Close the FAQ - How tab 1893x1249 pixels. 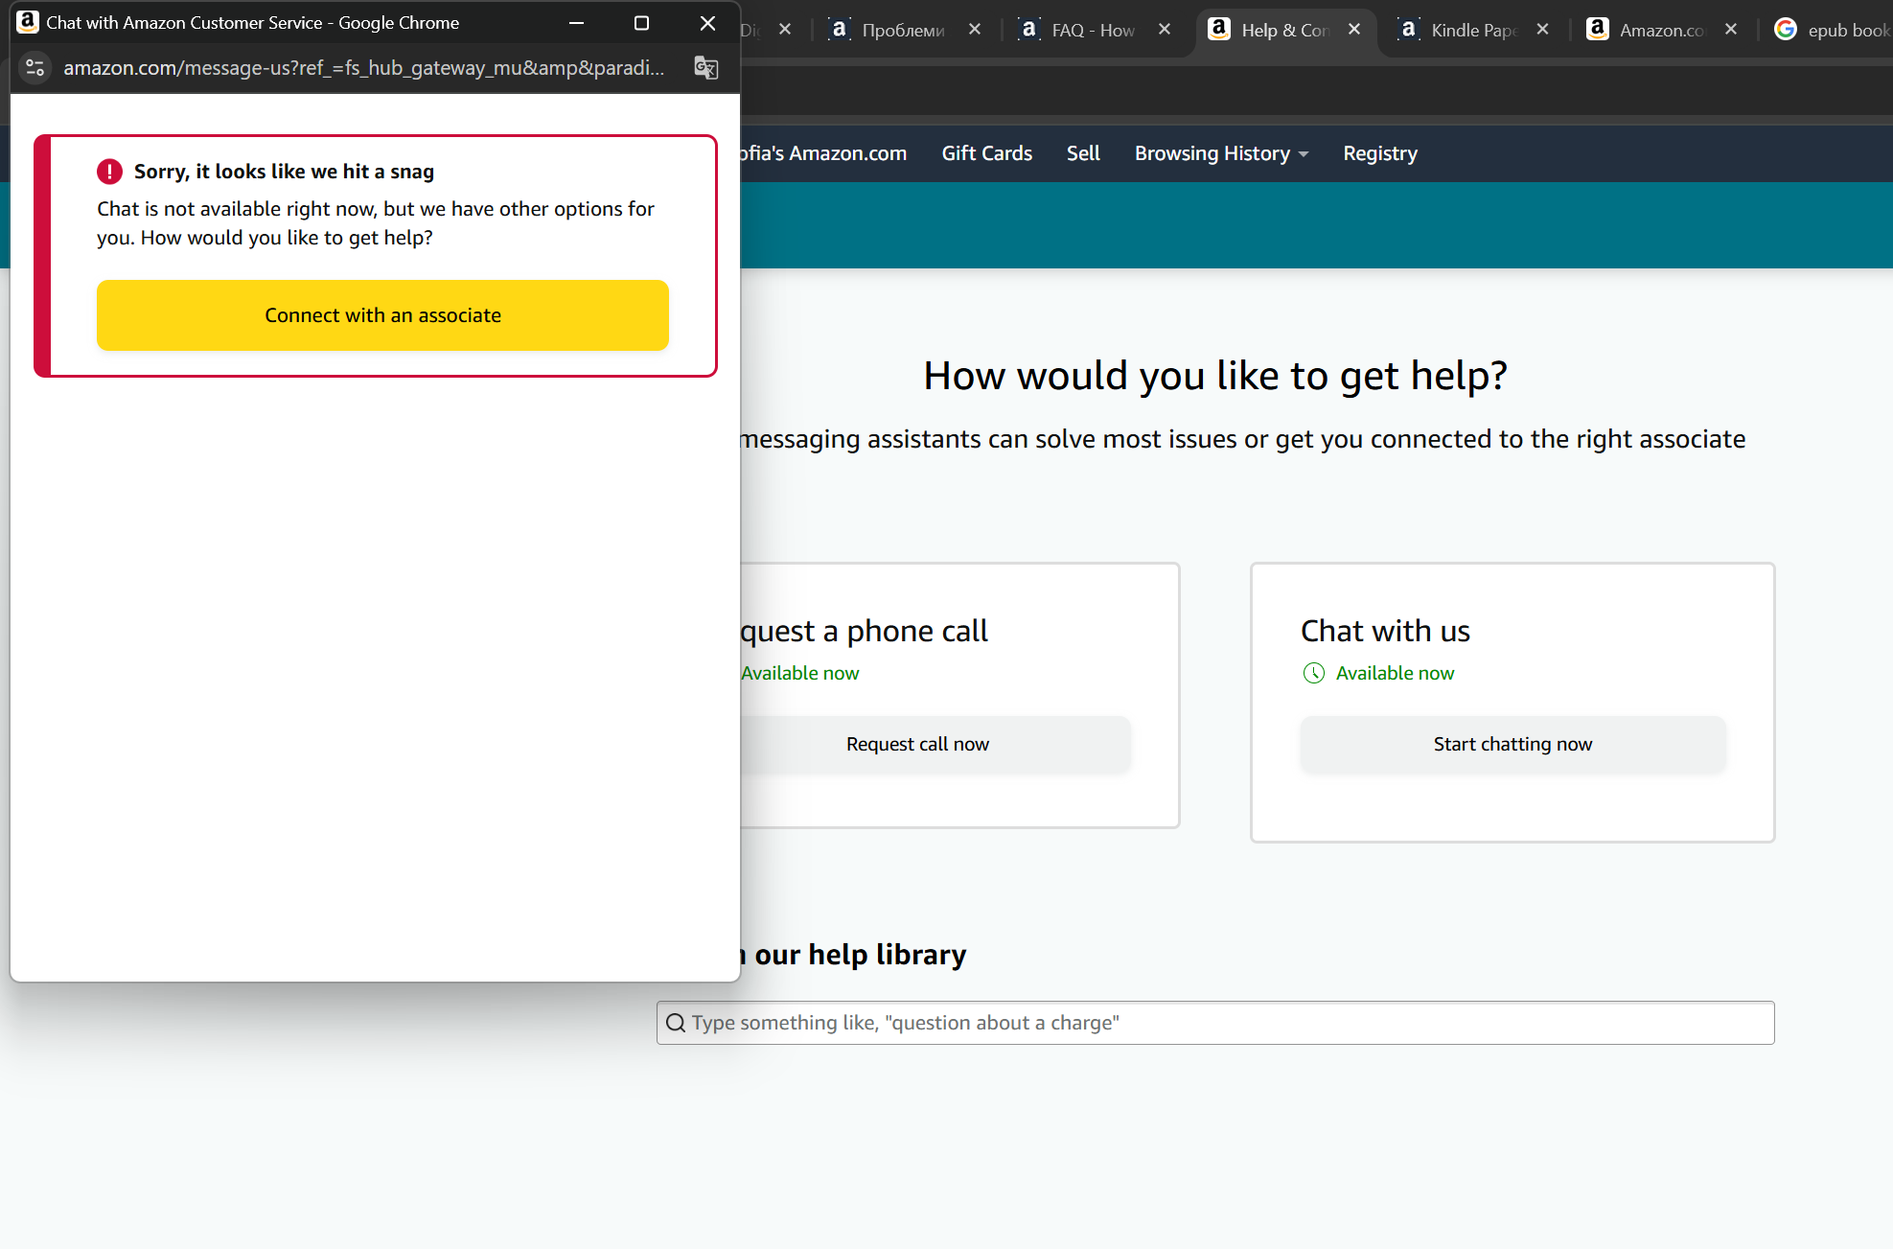(x=1165, y=30)
